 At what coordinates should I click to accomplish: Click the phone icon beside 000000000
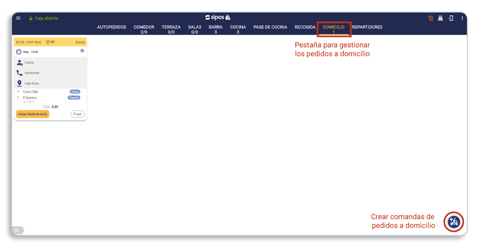(19, 73)
